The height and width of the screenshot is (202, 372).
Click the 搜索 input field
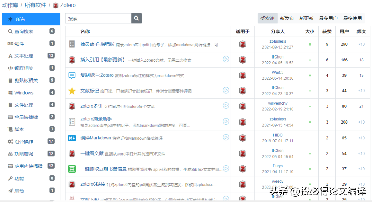(99, 18)
